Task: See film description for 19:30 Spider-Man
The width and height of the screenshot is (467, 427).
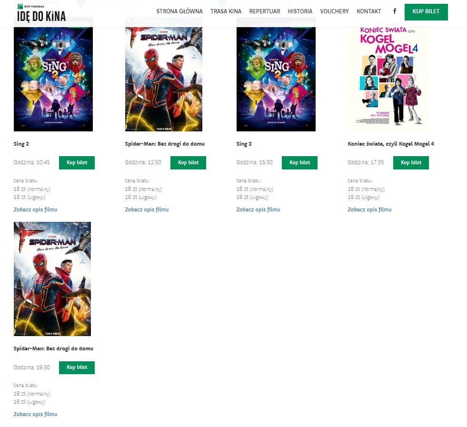Action: [x=35, y=414]
